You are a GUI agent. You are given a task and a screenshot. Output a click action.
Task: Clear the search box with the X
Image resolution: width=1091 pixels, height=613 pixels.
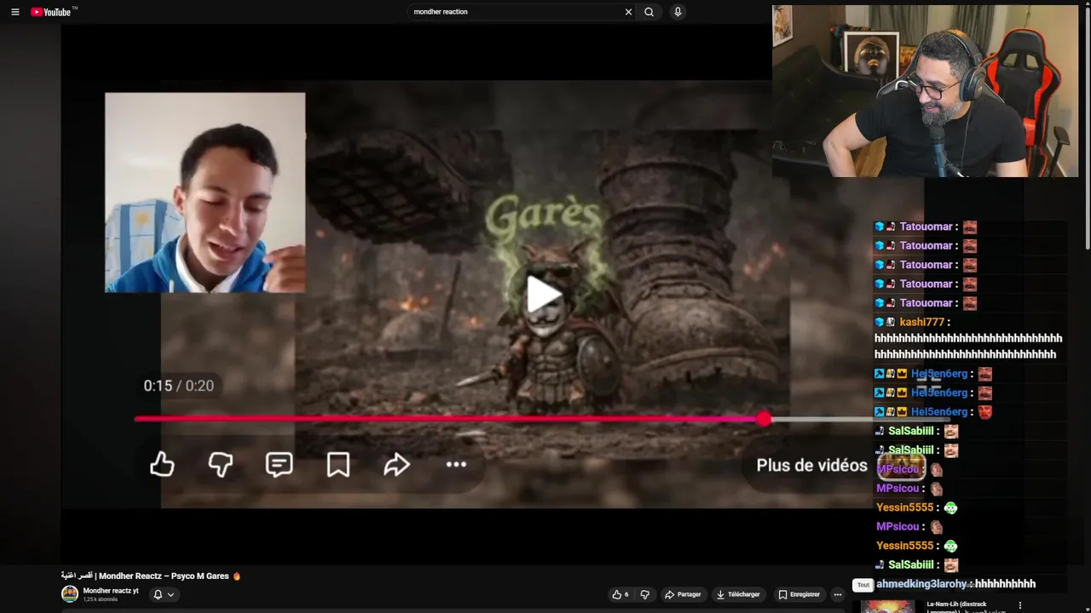628,12
